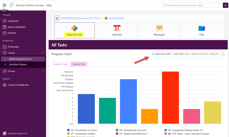Click the FariaOne School OS icon
The width and height of the screenshot is (229, 137).
(4, 133)
